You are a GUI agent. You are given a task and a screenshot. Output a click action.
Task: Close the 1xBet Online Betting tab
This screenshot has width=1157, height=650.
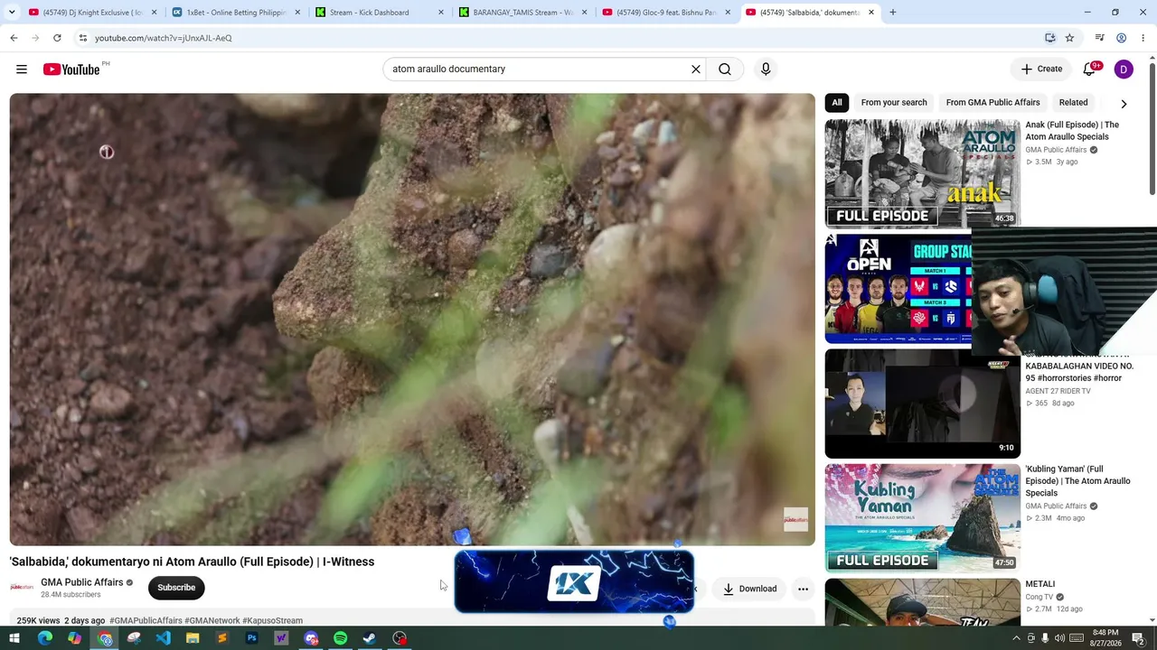[x=297, y=13]
